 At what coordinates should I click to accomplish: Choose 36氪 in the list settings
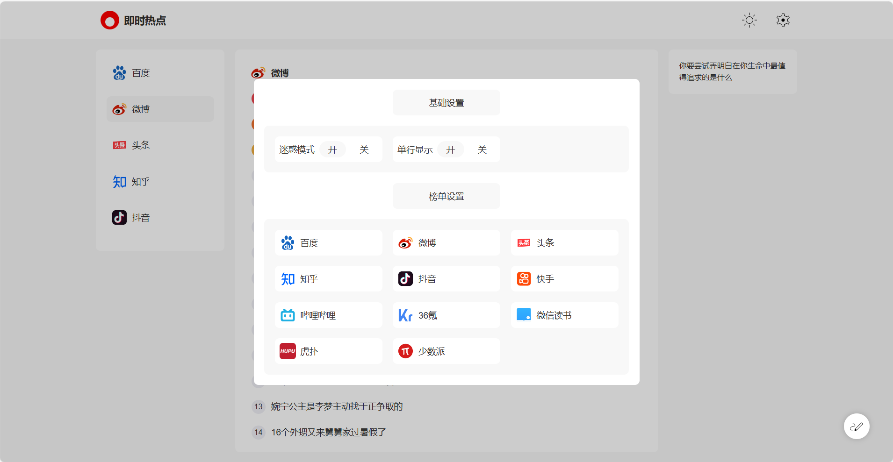(446, 315)
